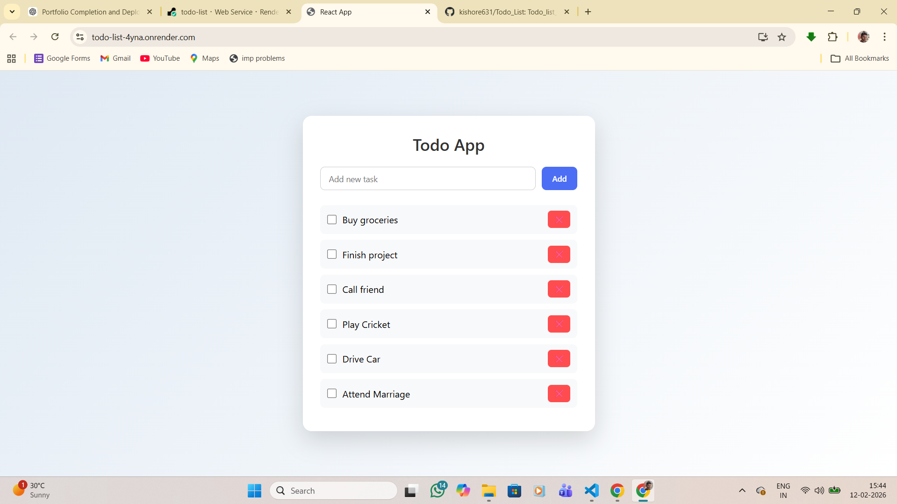Click the blue Add button
Image resolution: width=897 pixels, height=504 pixels.
(559, 178)
